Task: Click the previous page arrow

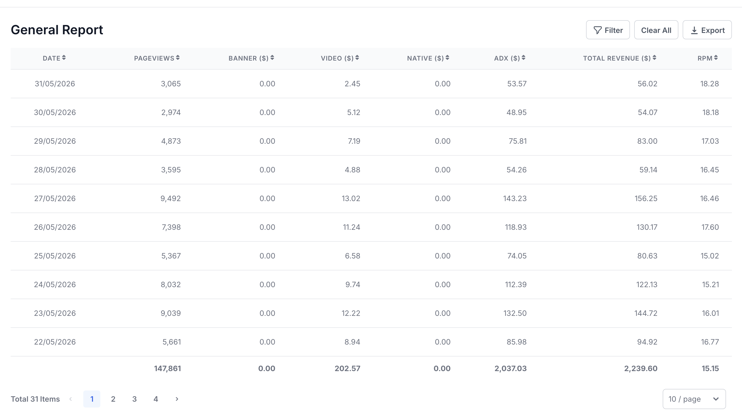Action: click(71, 399)
